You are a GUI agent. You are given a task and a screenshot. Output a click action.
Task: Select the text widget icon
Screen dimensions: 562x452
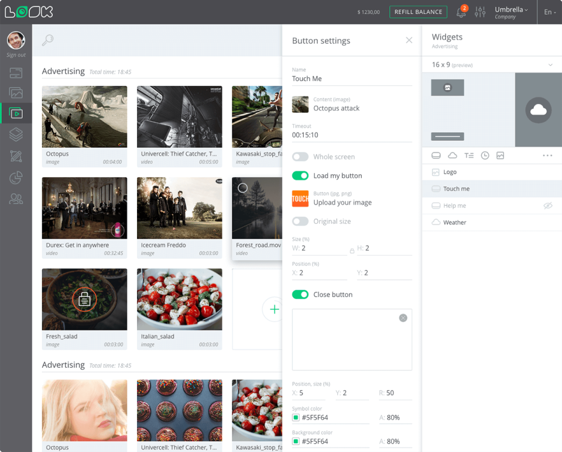click(x=469, y=156)
